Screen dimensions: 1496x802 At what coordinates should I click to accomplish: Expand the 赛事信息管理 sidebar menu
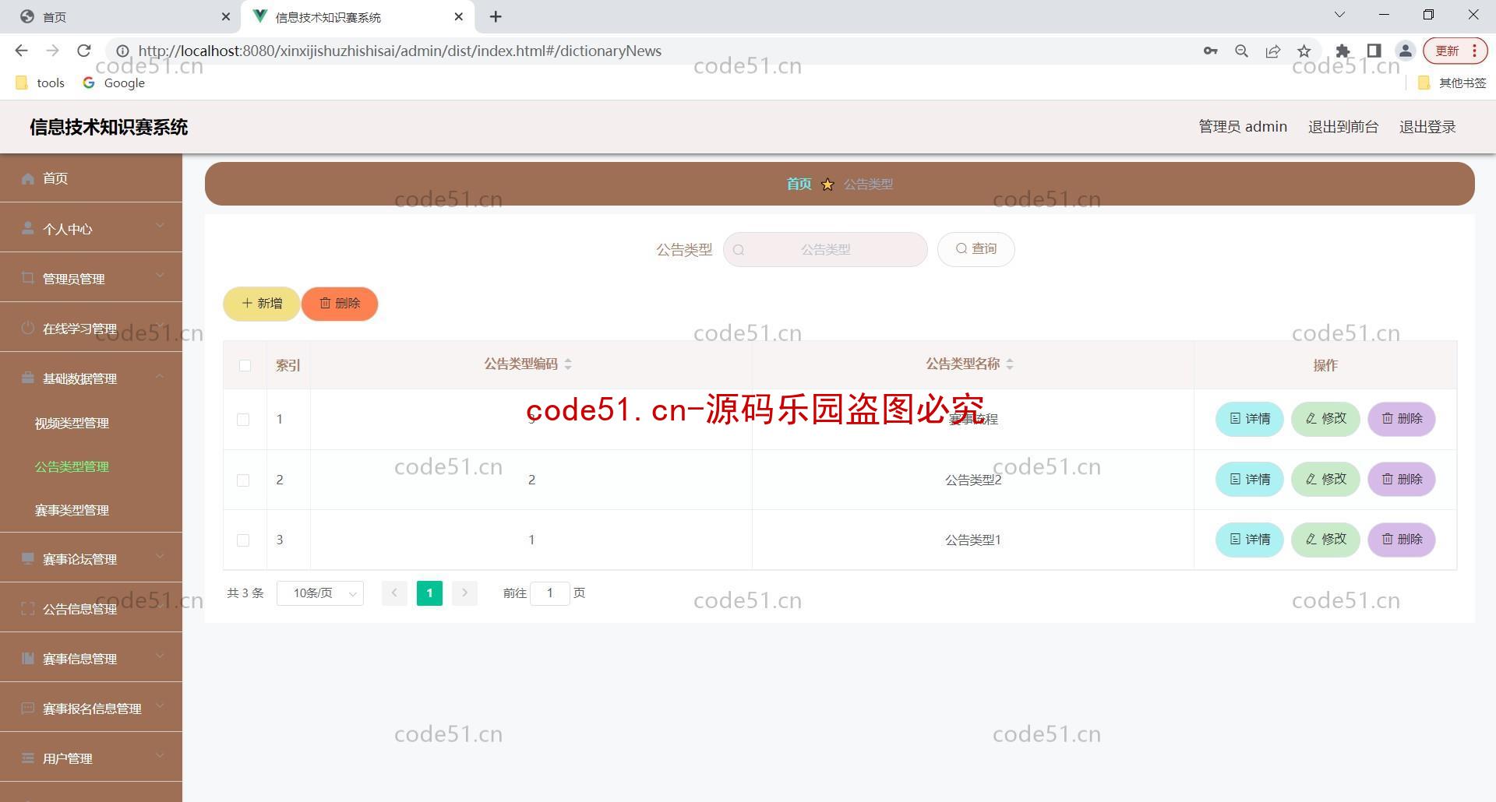click(x=91, y=658)
